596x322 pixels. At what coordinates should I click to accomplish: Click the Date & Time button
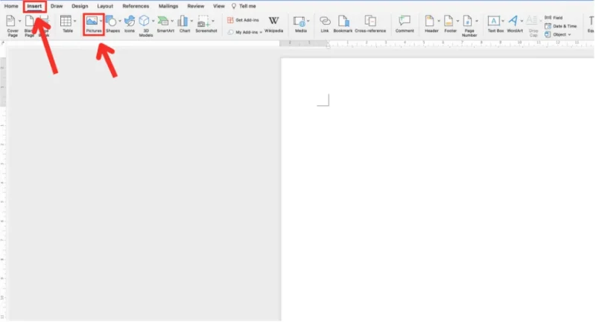tap(562, 26)
